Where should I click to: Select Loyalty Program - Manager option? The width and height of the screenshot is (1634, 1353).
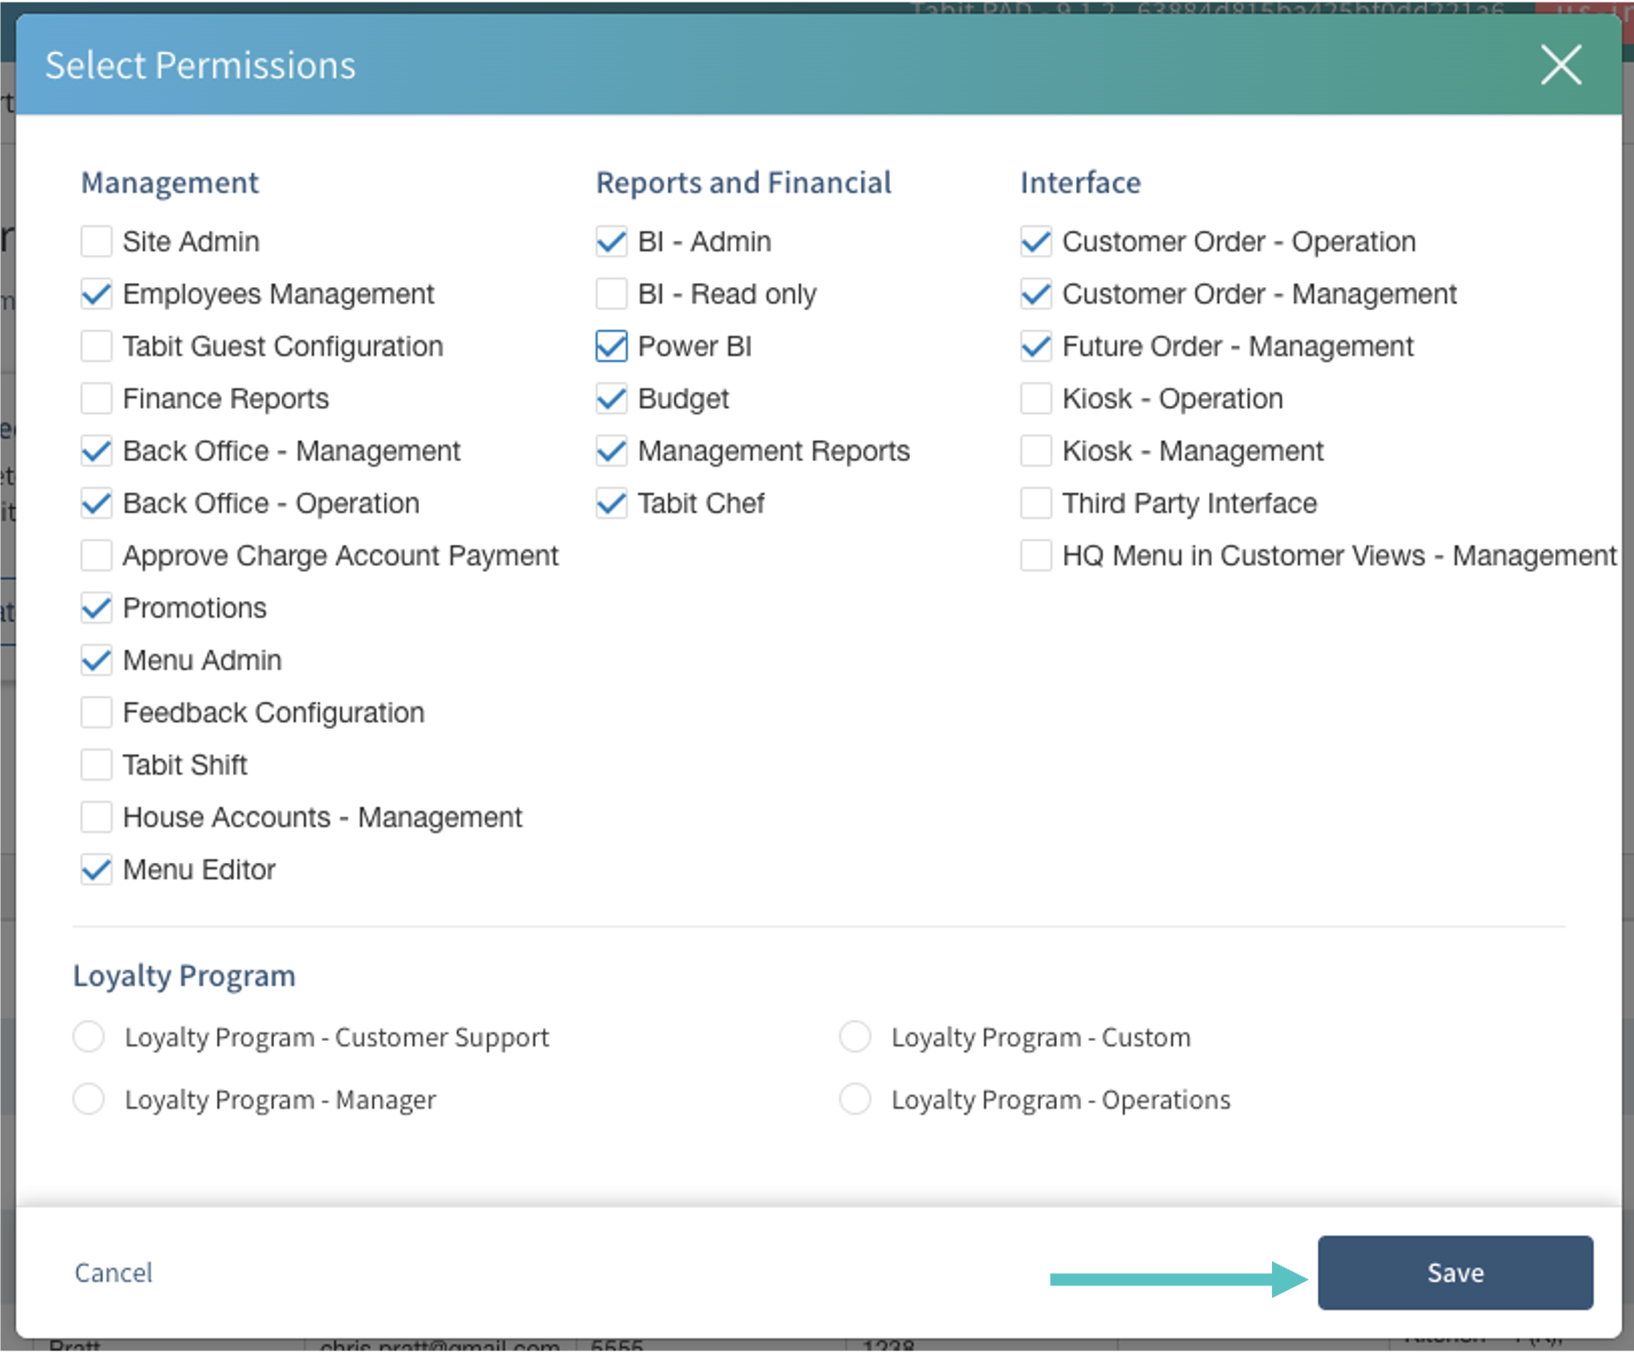click(x=89, y=1099)
